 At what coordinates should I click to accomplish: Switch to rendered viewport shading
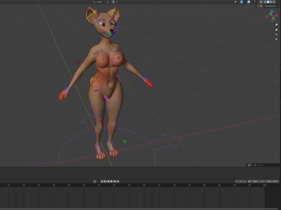point(274,2)
